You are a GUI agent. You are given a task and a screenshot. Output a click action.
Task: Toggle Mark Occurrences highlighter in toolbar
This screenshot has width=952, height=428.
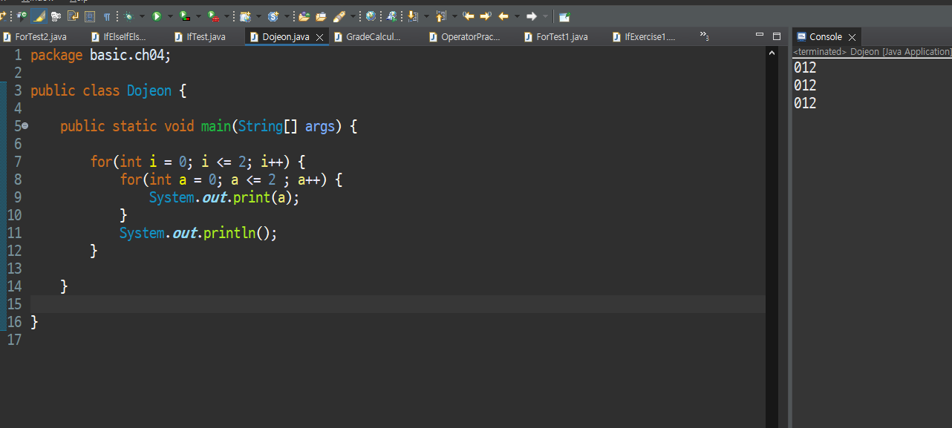39,16
